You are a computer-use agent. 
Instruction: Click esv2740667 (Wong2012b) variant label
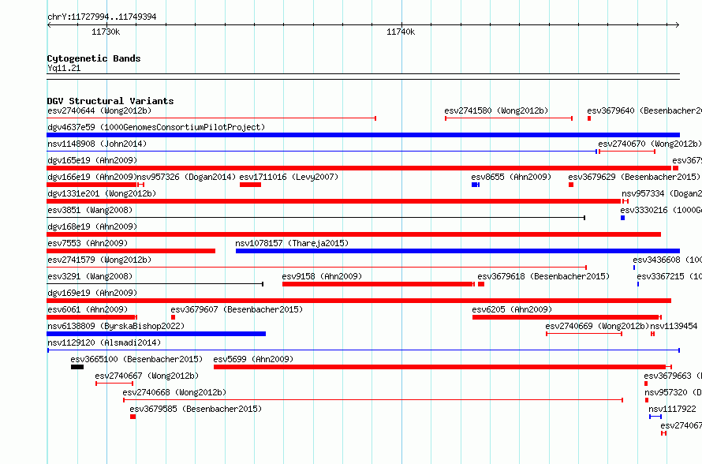pos(147,376)
